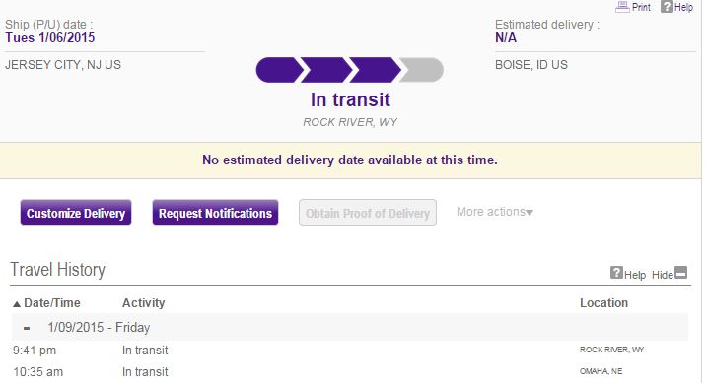This screenshot has width=707, height=383.
Task: Sort by the Date/Time column header
Action: pos(52,303)
